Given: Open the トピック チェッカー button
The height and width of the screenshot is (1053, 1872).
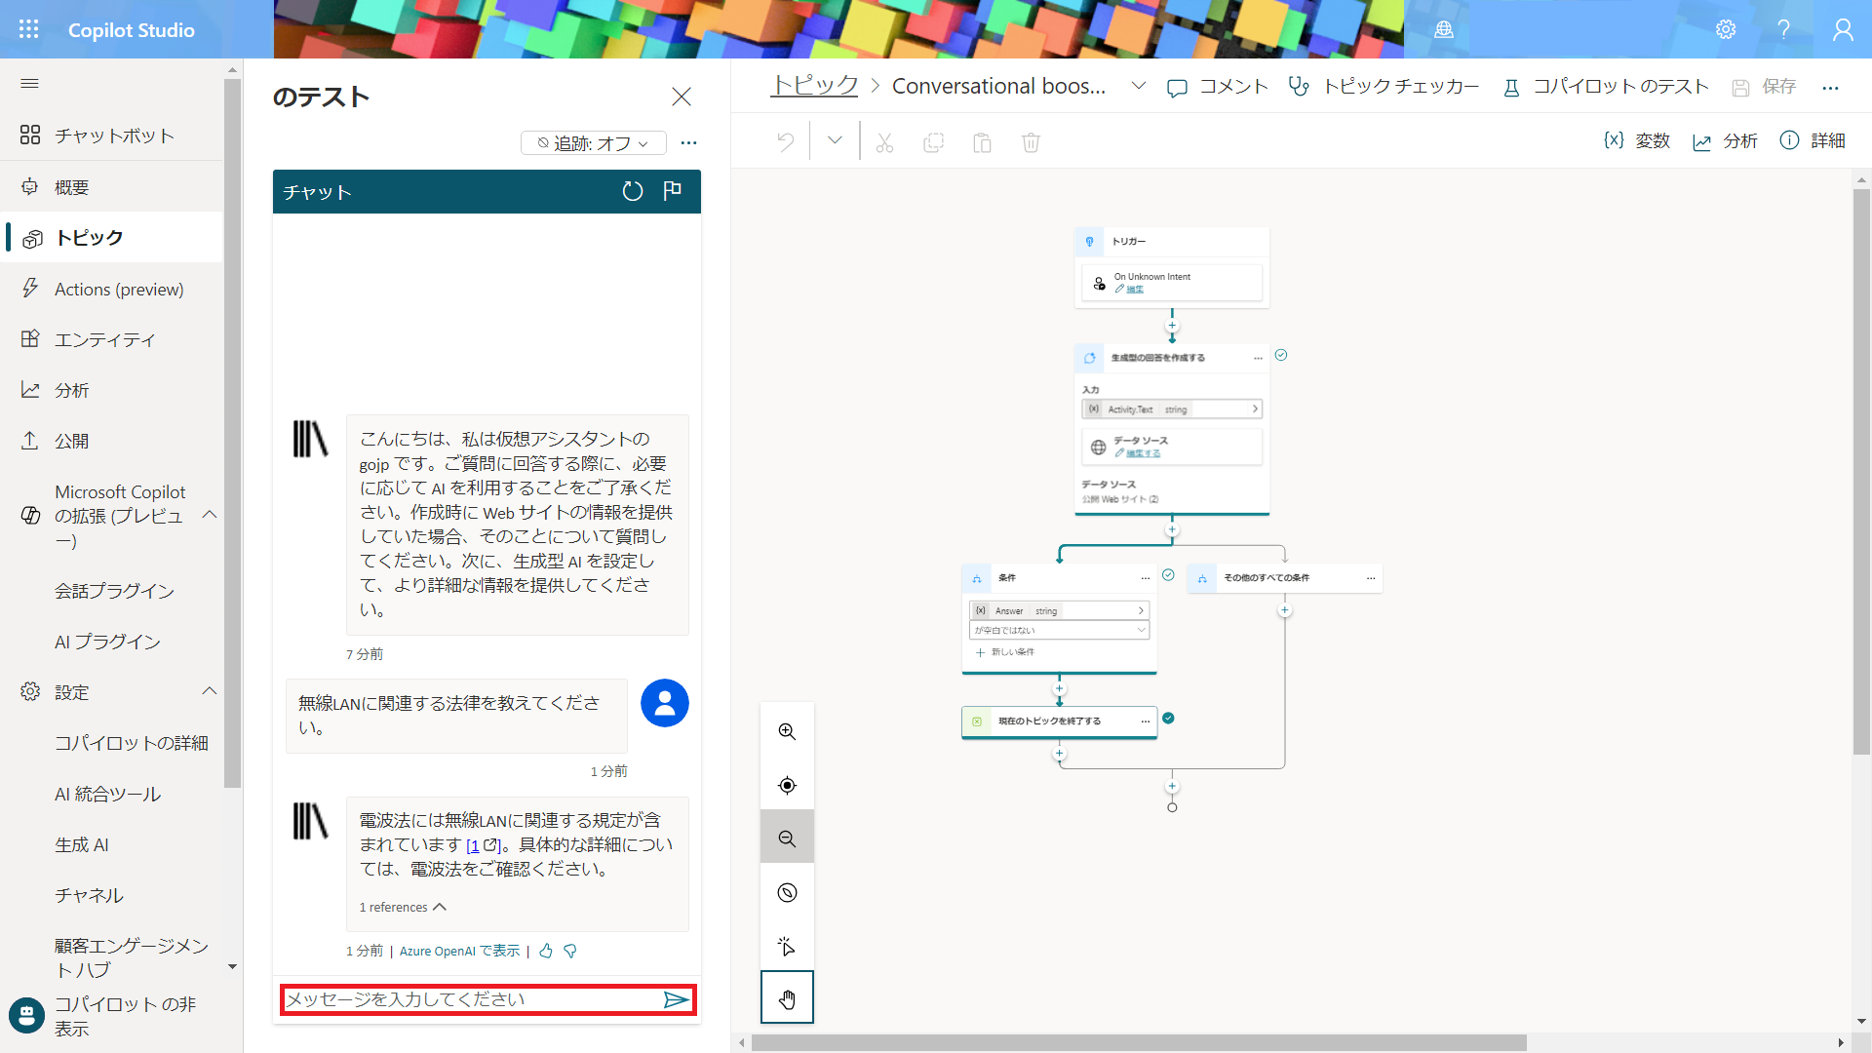Looking at the screenshot, I should tap(1384, 87).
